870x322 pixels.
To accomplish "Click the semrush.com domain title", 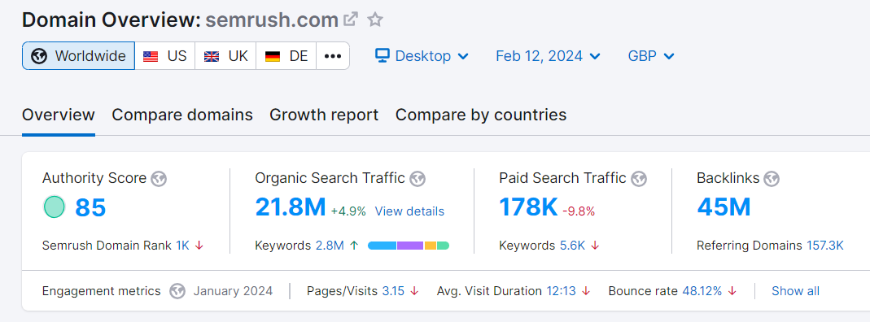I will click(x=272, y=20).
